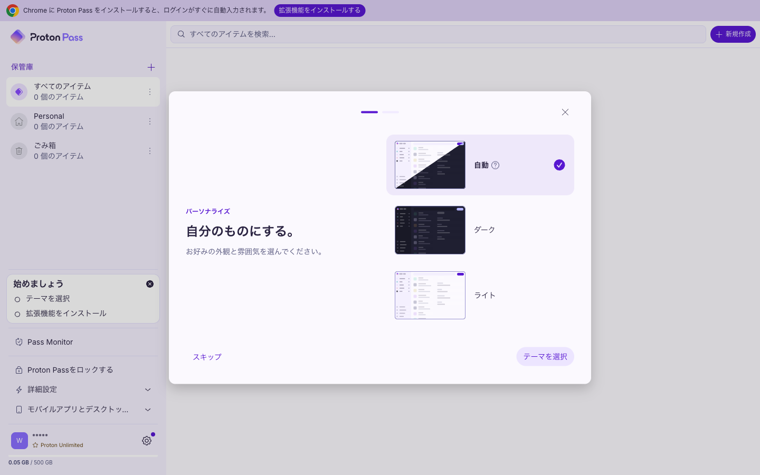
Task: Confirm with テーマを選択 button
Action: 545,357
